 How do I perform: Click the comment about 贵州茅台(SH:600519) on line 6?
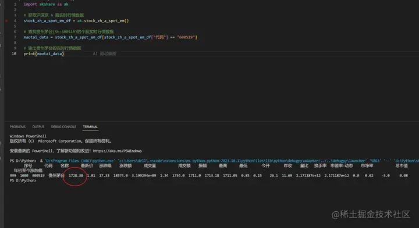(x=69, y=32)
